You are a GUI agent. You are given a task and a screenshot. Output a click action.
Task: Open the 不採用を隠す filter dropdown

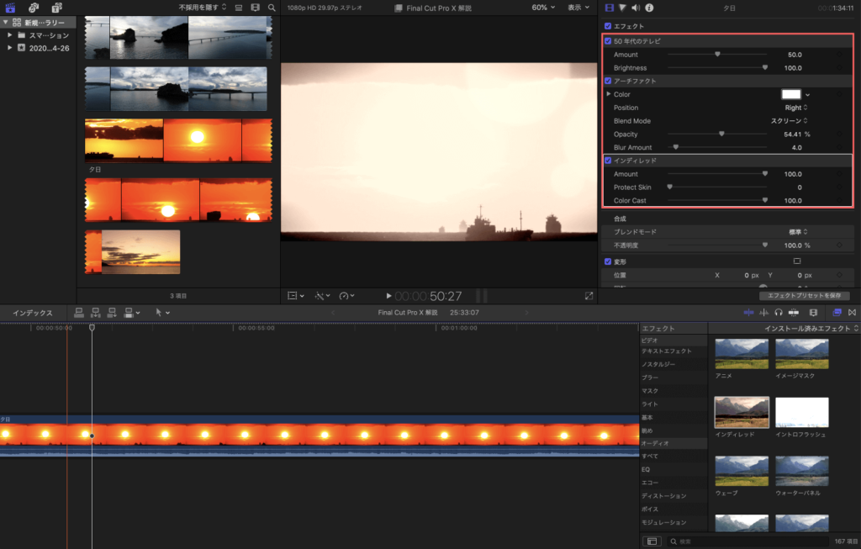[202, 8]
